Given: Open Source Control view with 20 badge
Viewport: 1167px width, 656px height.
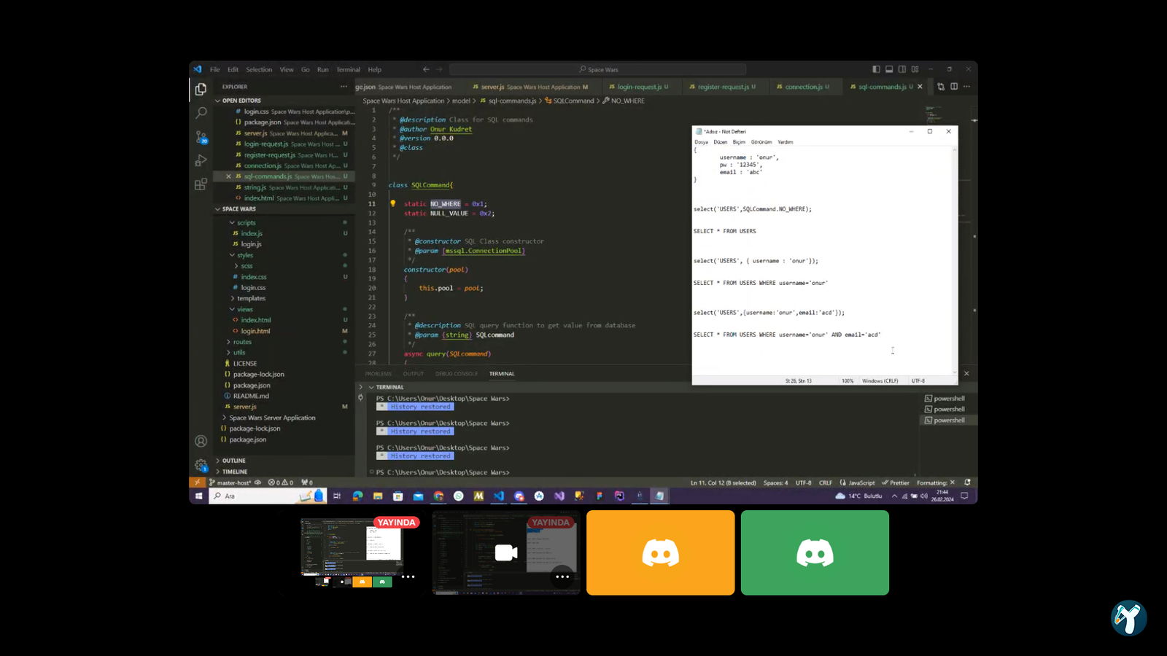Looking at the screenshot, I should [201, 137].
